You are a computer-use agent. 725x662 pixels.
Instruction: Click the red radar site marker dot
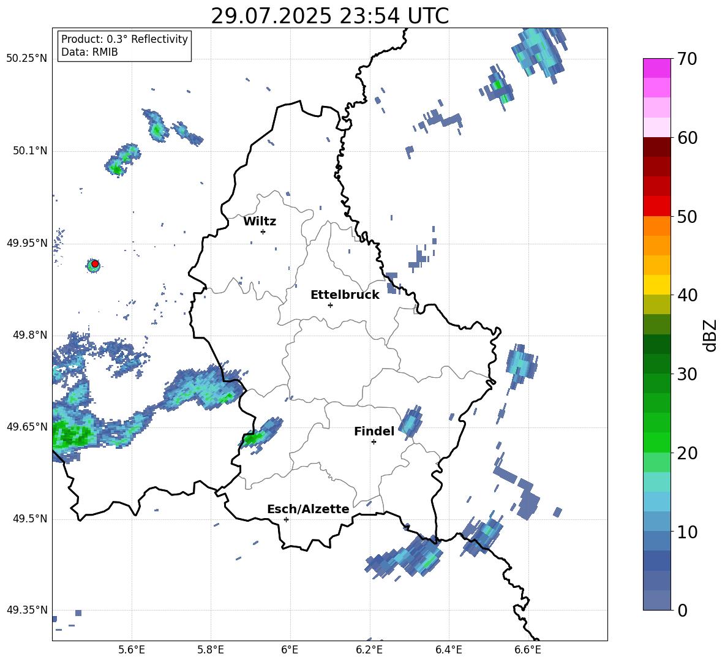(95, 264)
